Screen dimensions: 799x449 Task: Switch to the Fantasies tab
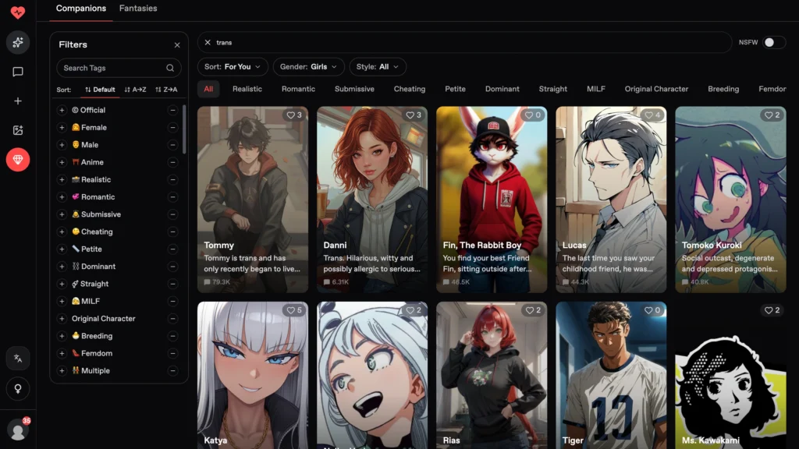[x=138, y=8]
